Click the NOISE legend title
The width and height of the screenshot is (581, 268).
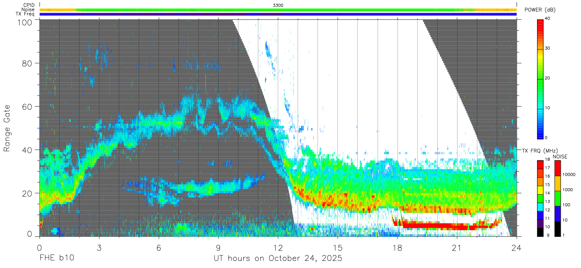click(x=560, y=156)
